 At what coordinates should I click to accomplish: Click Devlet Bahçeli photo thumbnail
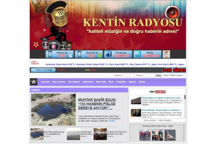tap(136, 113)
